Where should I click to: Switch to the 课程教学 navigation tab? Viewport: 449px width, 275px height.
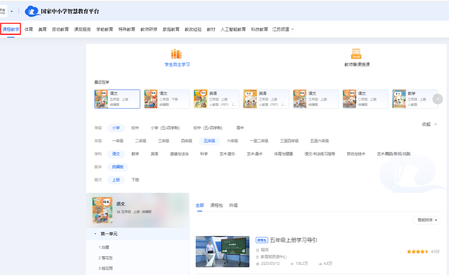[x=11, y=29]
